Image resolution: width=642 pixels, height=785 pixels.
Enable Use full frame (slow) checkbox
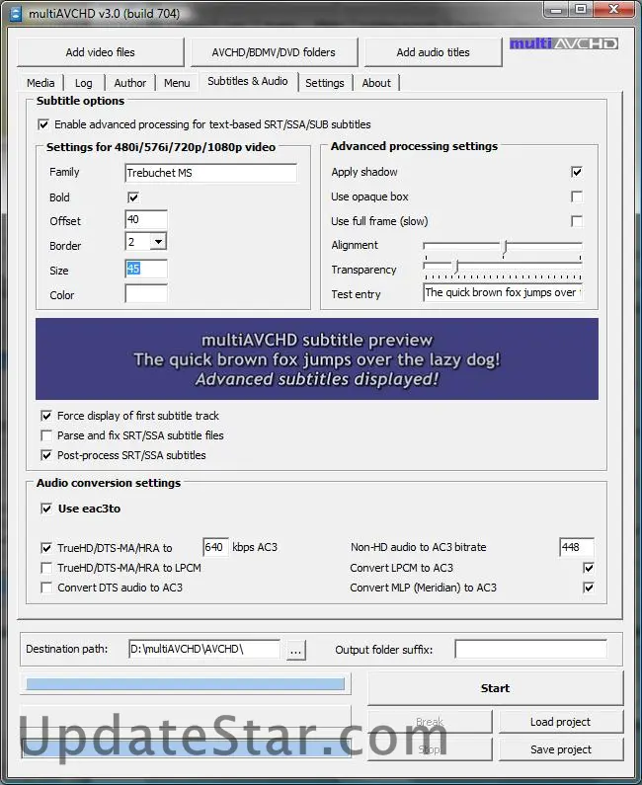pyautogui.click(x=577, y=221)
